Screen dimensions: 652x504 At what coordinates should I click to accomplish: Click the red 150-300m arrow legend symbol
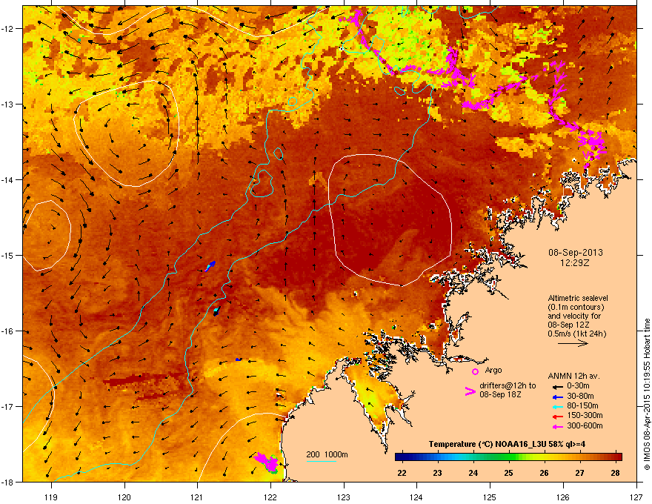(557, 417)
